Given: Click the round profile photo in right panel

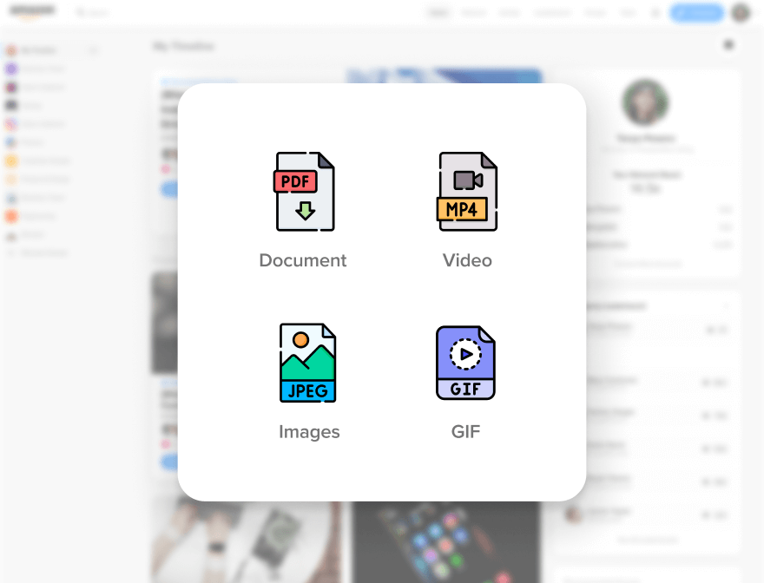Looking at the screenshot, I should coord(645,102).
